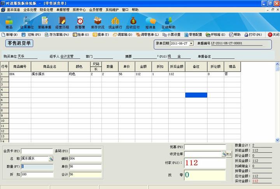Image resolution: width=280 pixels, height=189 pixels.
Task: Open the 短消息 messages icon
Action: [x=150, y=23]
